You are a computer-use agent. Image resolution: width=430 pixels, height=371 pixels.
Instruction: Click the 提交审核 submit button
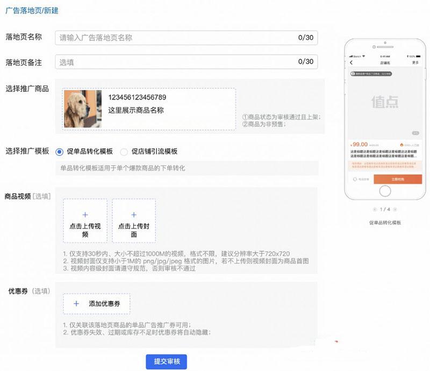[x=166, y=362]
